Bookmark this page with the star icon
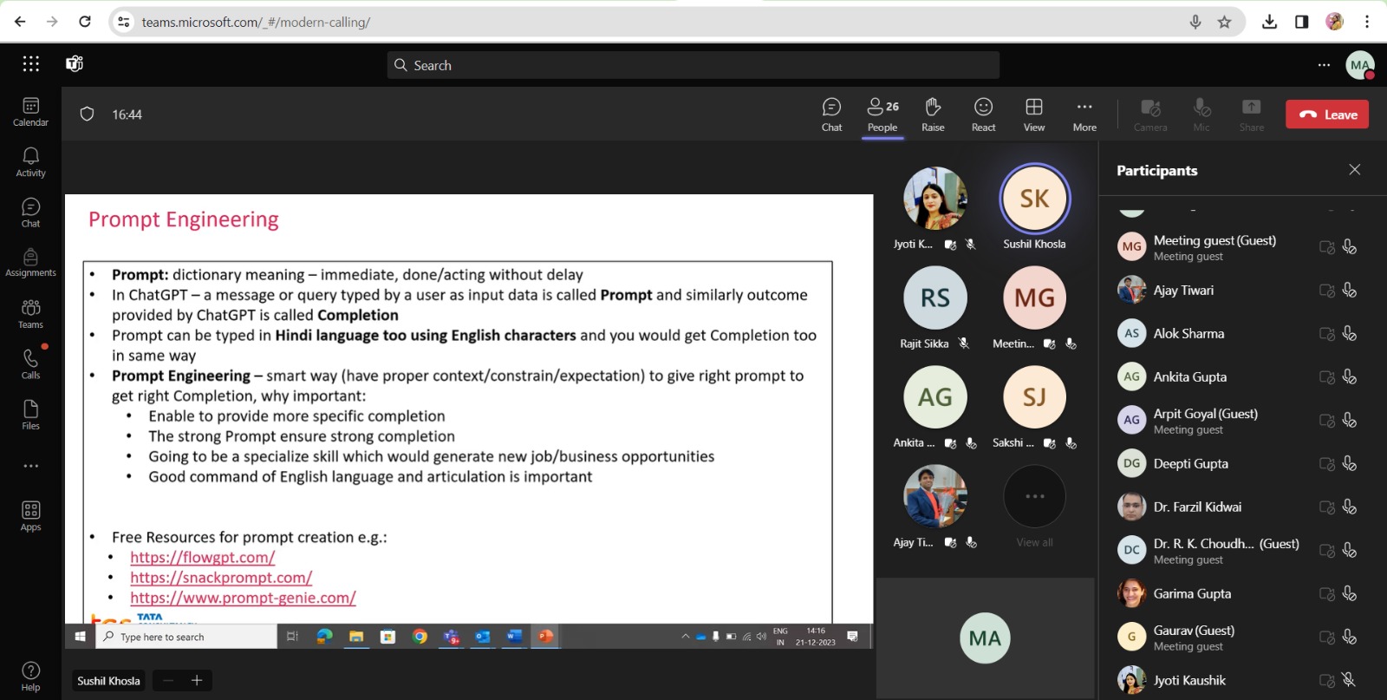This screenshot has height=700, width=1387. pos(1224,22)
